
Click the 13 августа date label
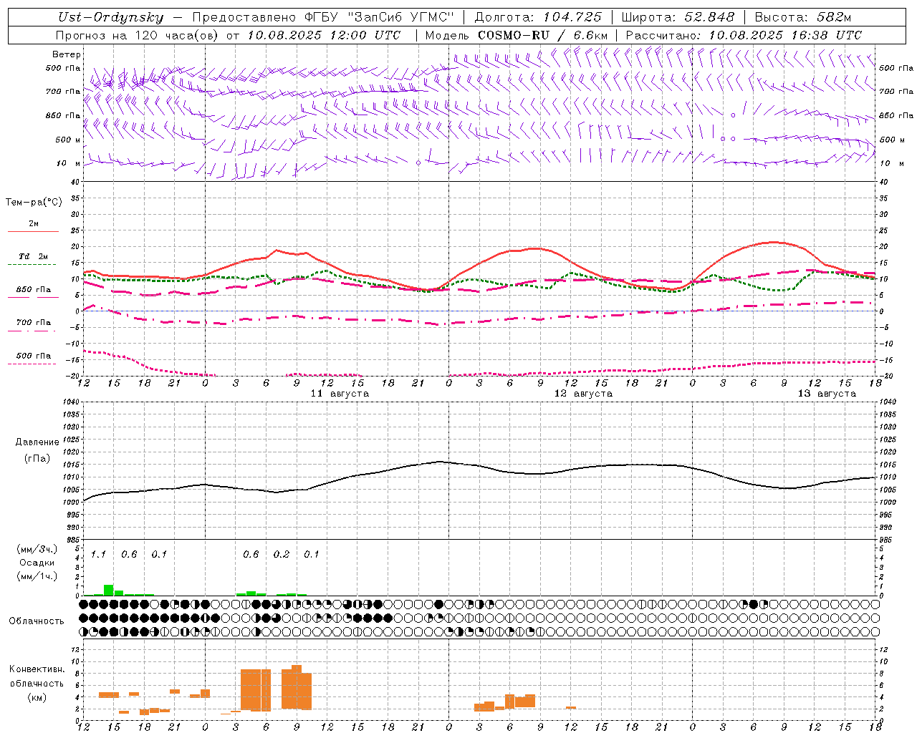(x=827, y=394)
